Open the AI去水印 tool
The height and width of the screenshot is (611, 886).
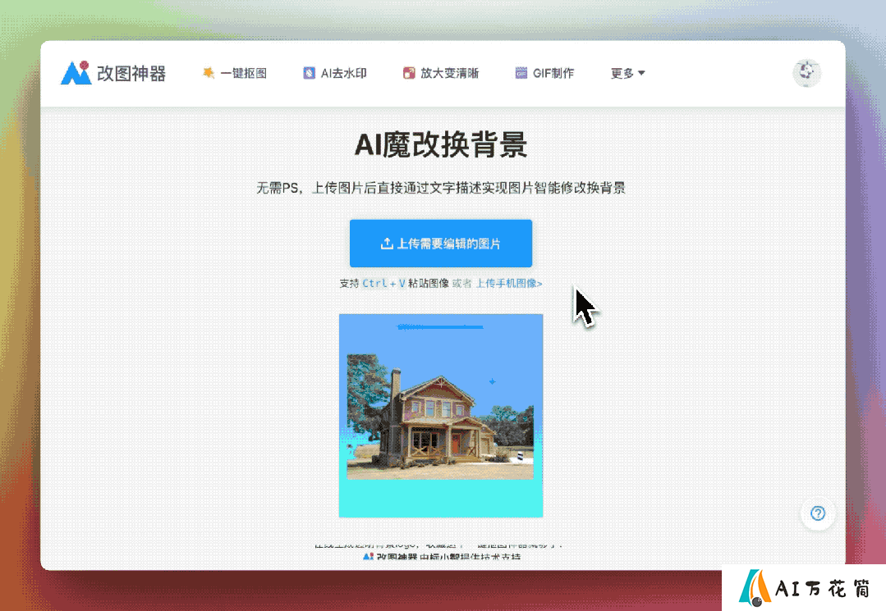click(x=335, y=73)
